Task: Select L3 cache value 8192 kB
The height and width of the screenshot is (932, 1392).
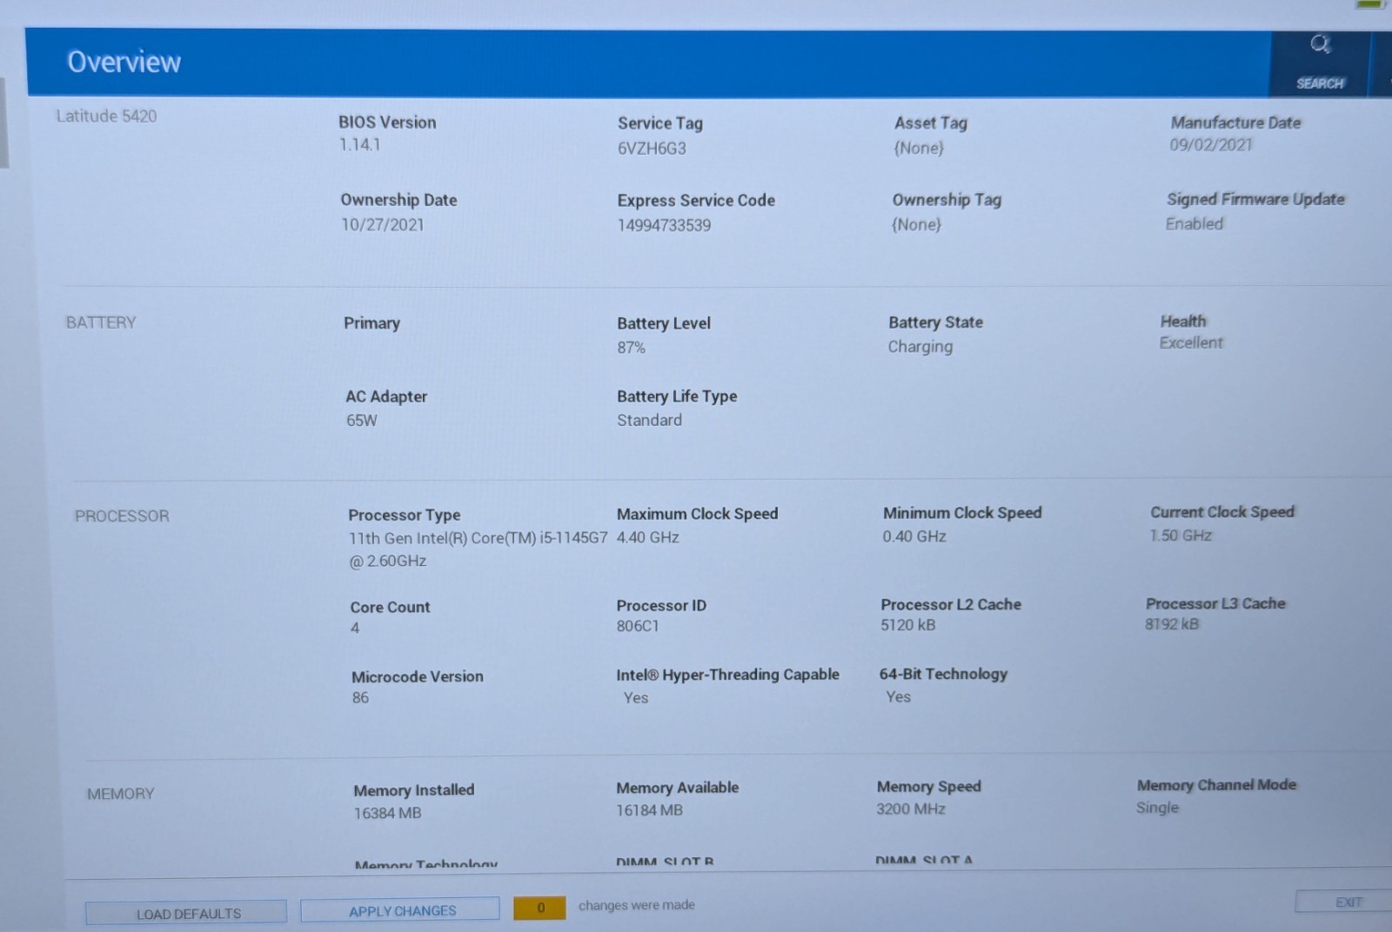Action: tap(1171, 624)
